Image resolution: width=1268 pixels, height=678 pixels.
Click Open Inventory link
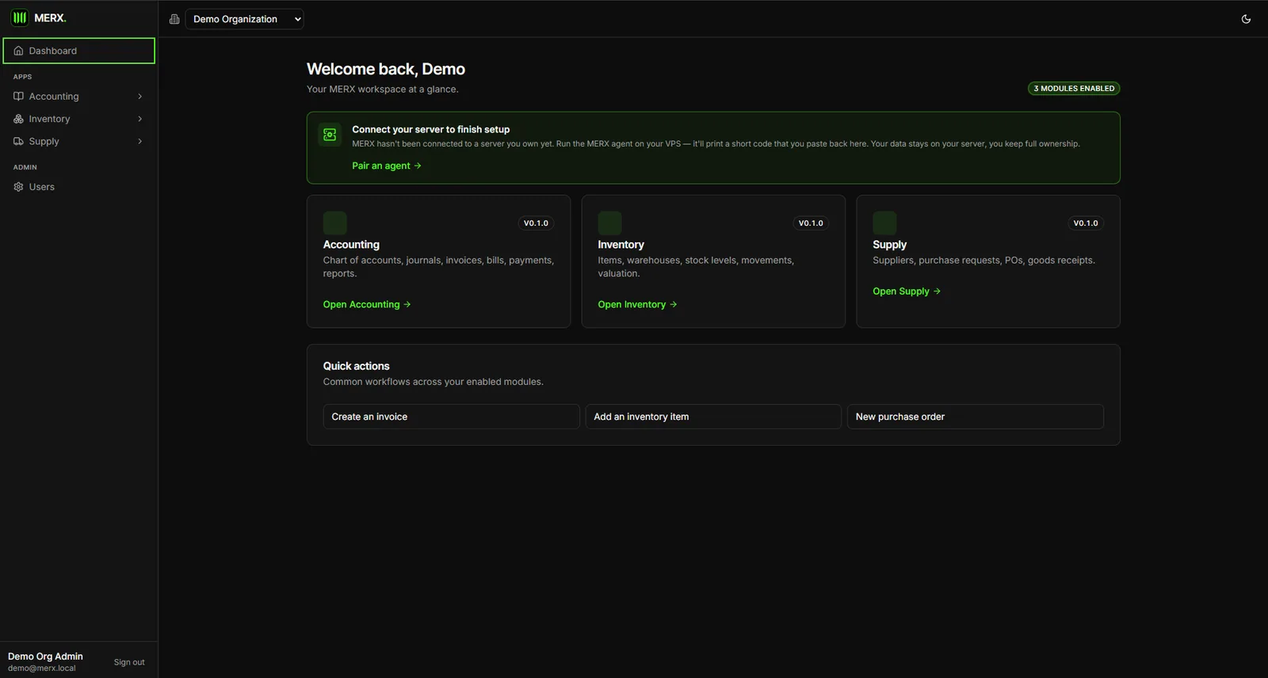(x=637, y=304)
